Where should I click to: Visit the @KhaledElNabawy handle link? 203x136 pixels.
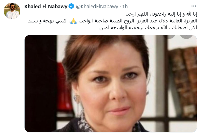click(x=97, y=6)
